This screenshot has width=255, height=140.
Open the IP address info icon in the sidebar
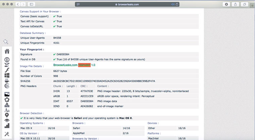pos(7,60)
